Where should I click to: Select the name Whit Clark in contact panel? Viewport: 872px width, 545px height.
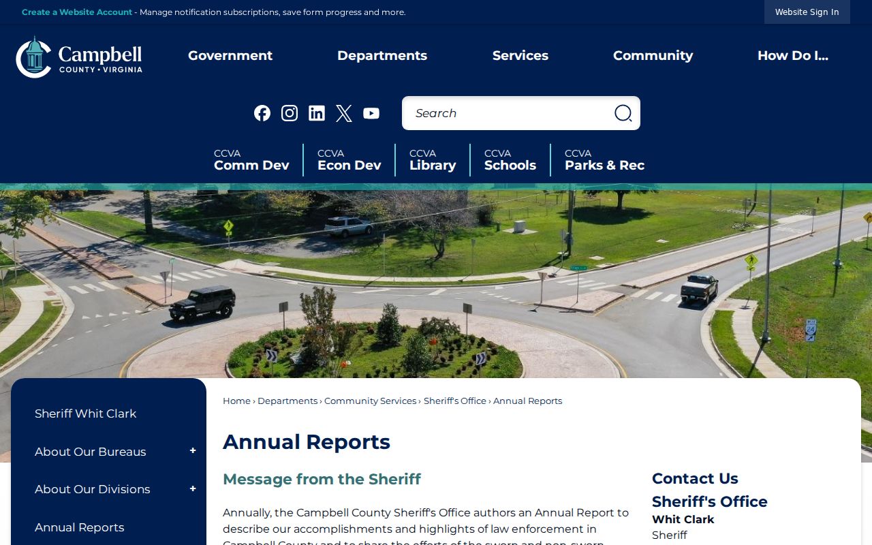(x=683, y=519)
